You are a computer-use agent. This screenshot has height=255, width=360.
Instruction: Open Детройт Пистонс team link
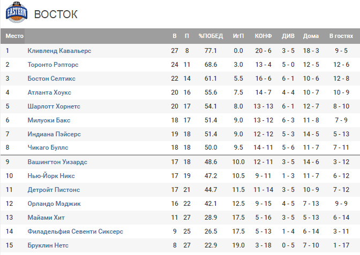[54, 190]
